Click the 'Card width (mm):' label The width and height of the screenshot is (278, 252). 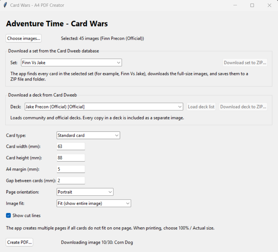tap(23, 146)
